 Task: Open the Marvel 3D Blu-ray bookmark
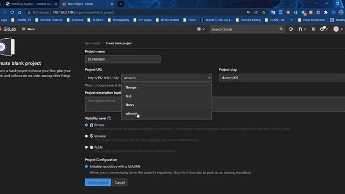pyautogui.click(x=216, y=20)
